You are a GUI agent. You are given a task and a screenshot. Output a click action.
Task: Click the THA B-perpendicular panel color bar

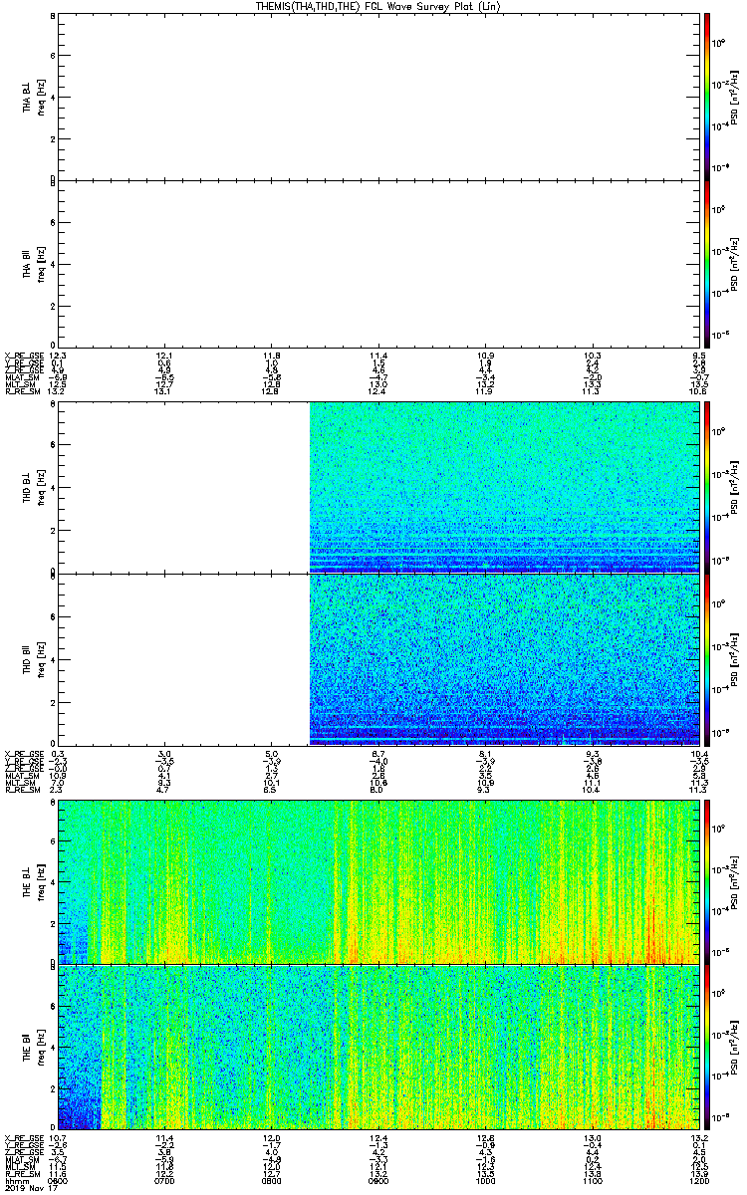[706, 96]
